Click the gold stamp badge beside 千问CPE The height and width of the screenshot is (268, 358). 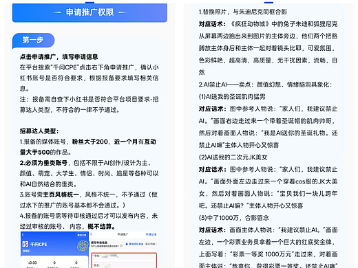(x=83, y=246)
